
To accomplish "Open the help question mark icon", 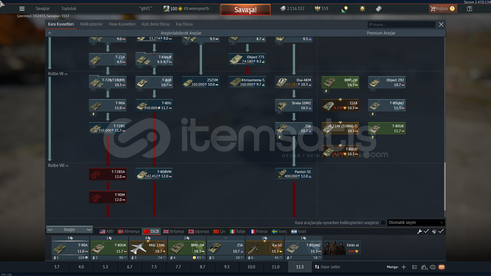I will coord(470,9).
